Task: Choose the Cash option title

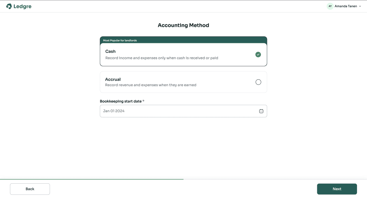Action: tap(110, 51)
